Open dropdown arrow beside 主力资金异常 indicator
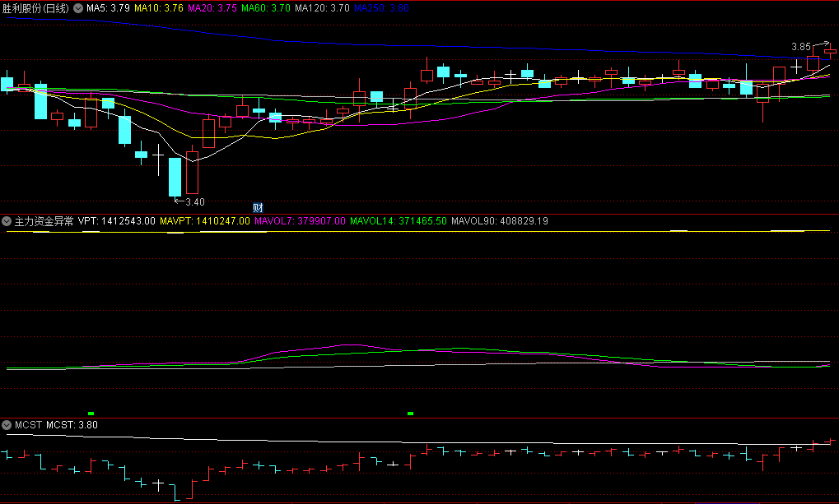 tap(7, 221)
